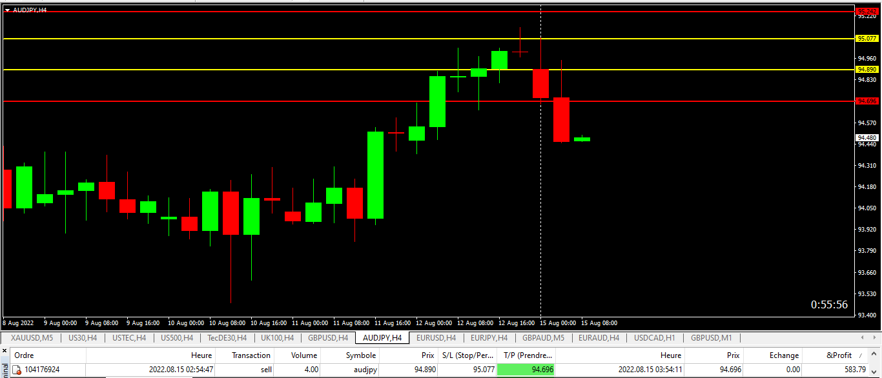Image resolution: width=882 pixels, height=378 pixels.
Task: Open the EURUSD,H4 chart tab
Action: pyautogui.click(x=436, y=337)
